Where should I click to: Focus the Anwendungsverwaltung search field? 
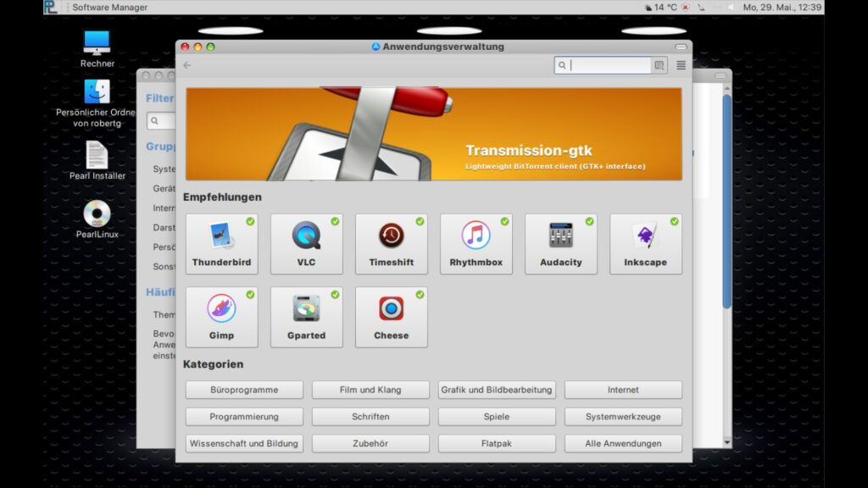point(603,65)
